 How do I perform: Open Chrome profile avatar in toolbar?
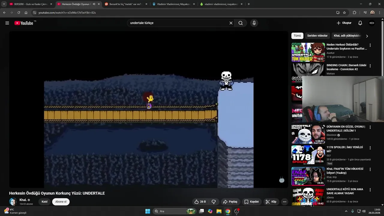[372, 13]
